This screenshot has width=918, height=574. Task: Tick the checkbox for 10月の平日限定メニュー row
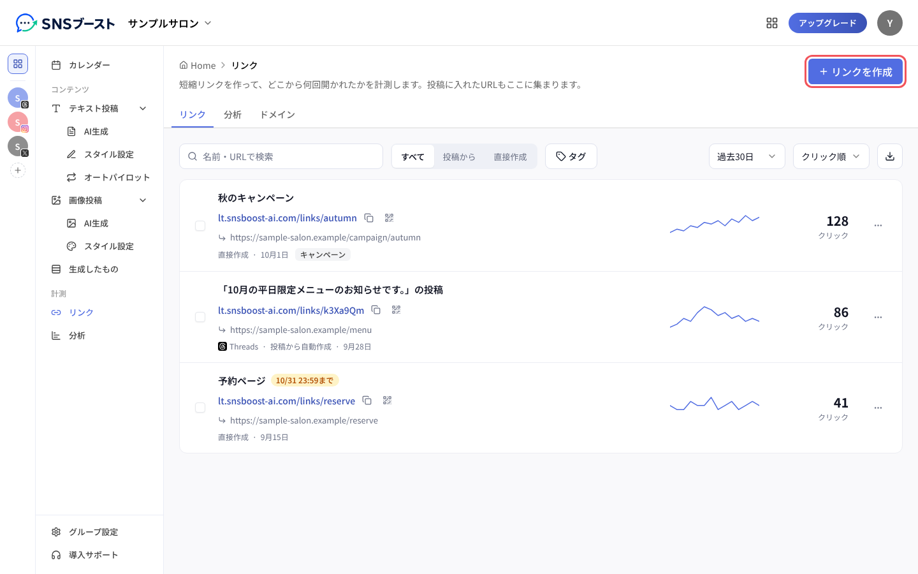200,317
